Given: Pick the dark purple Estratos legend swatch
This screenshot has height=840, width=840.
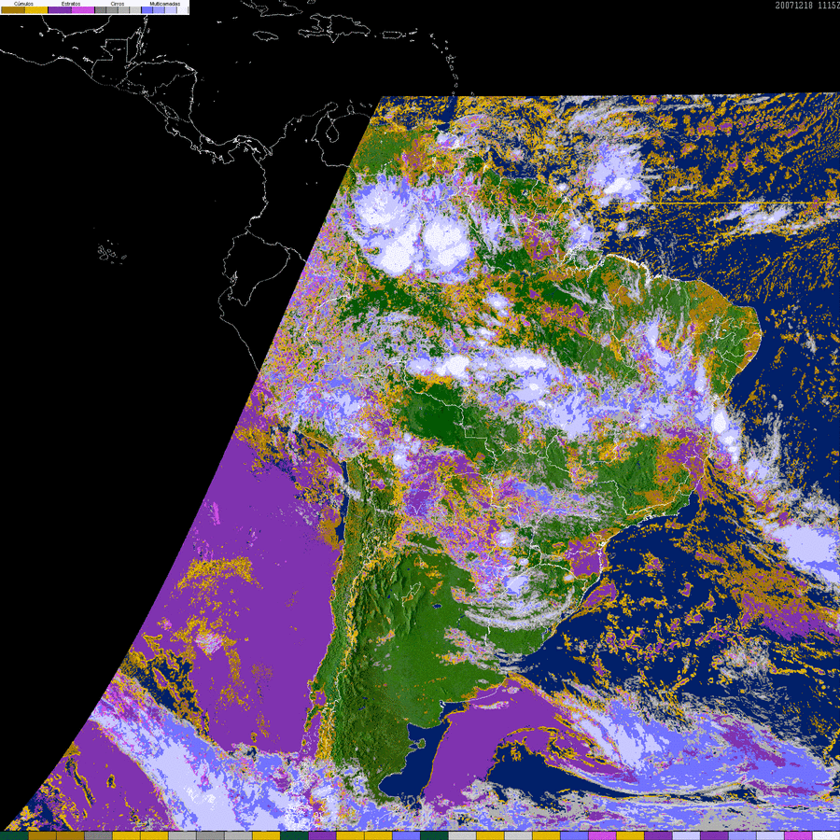Looking at the screenshot, I should click(x=60, y=9).
